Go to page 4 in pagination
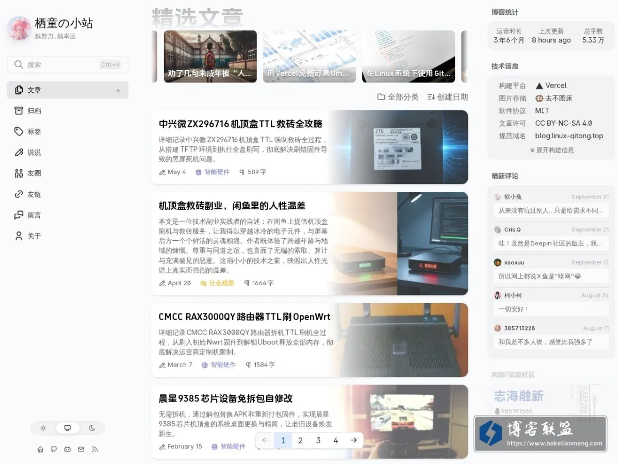The height and width of the screenshot is (464, 619). (336, 440)
